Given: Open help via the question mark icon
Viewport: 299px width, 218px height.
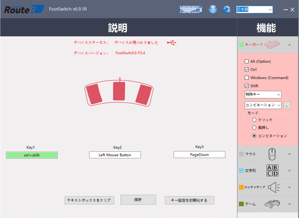Looking at the screenshot, I should tap(213, 9).
